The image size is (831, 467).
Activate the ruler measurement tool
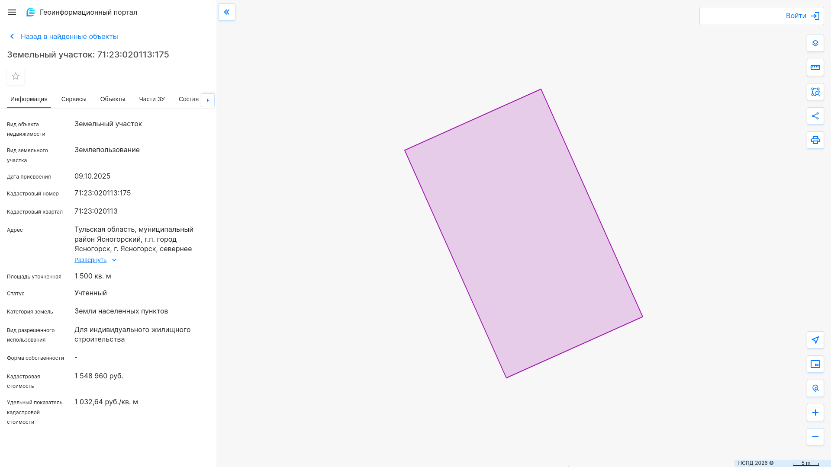pyautogui.click(x=815, y=67)
